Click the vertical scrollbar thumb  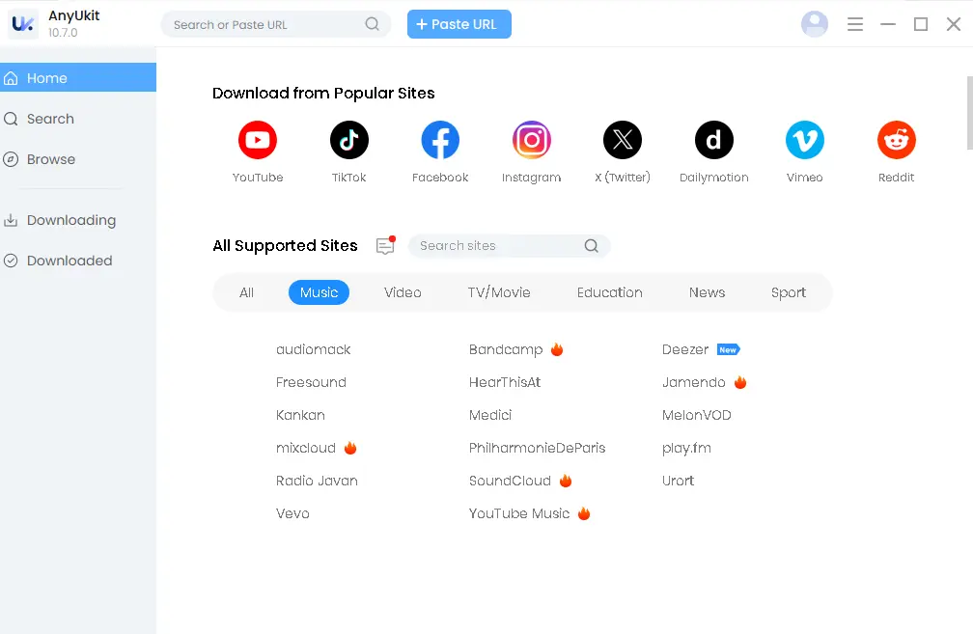(968, 113)
